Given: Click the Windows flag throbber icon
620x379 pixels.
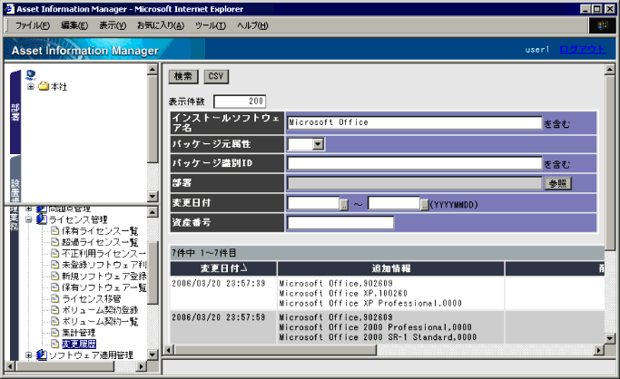Looking at the screenshot, I should tap(602, 25).
